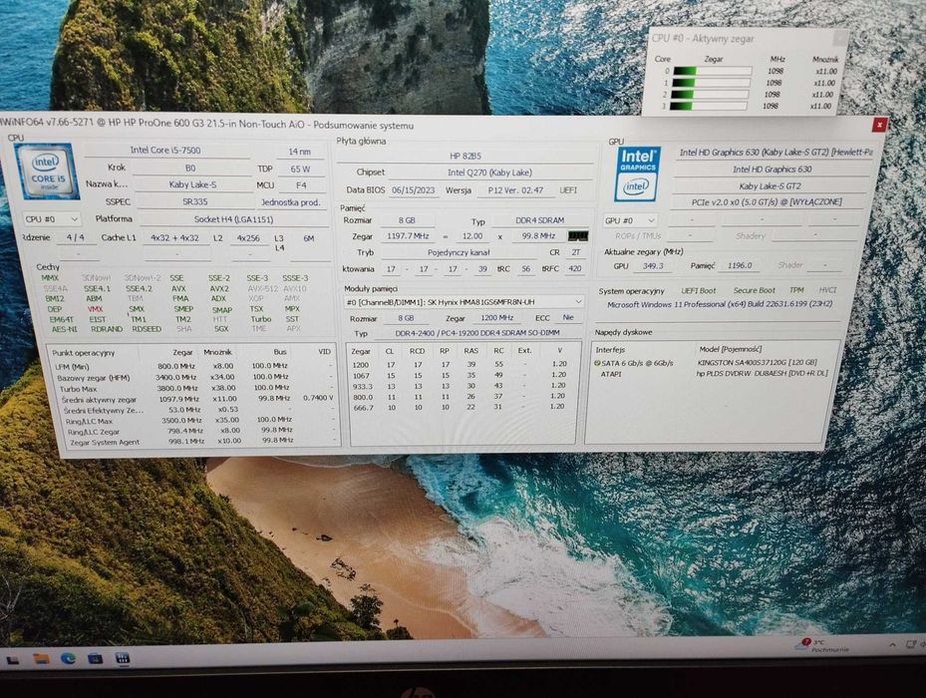Click the SR335 SSPEC value

point(194,201)
